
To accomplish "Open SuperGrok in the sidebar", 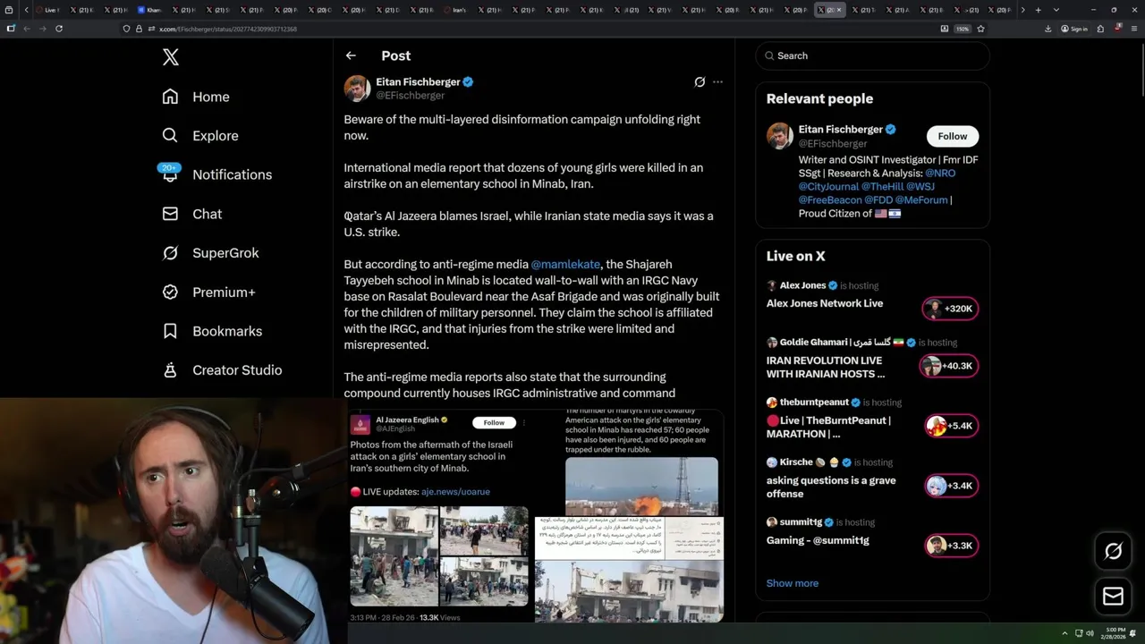I will (x=210, y=253).
